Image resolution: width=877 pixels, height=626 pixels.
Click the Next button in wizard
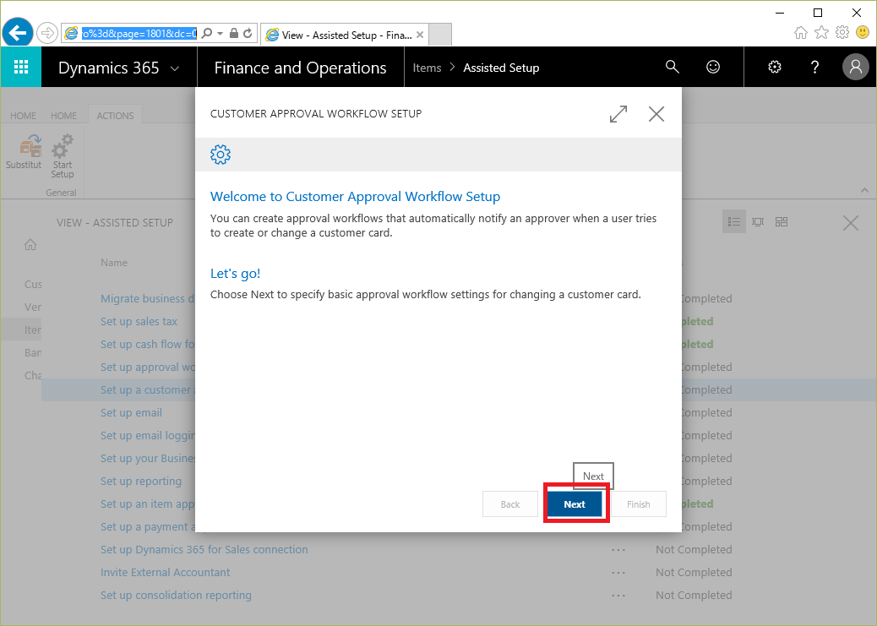[x=575, y=504]
